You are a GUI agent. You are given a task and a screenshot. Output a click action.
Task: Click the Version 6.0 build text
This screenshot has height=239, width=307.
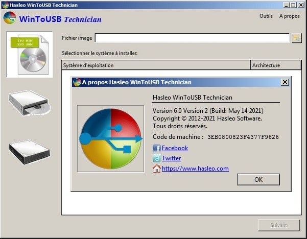click(208, 111)
